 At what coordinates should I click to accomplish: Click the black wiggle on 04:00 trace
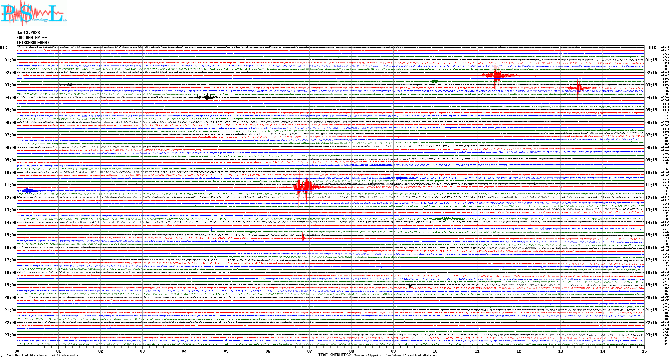pos(208,97)
